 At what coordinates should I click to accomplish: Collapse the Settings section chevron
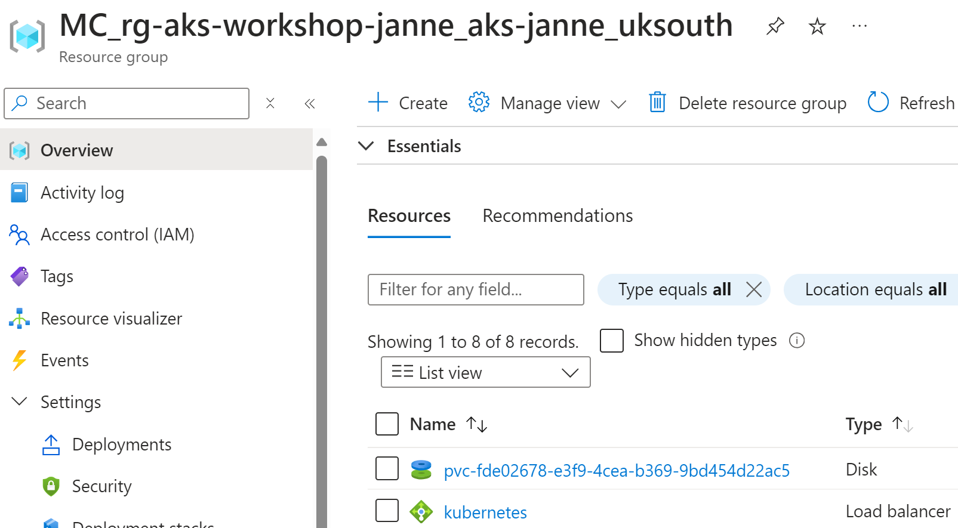click(x=19, y=401)
